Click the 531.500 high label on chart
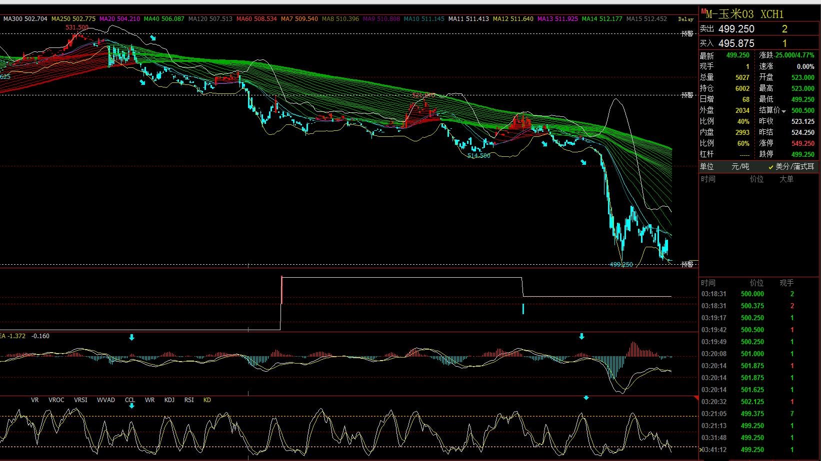Screen dimensions: 821x461 [77, 27]
